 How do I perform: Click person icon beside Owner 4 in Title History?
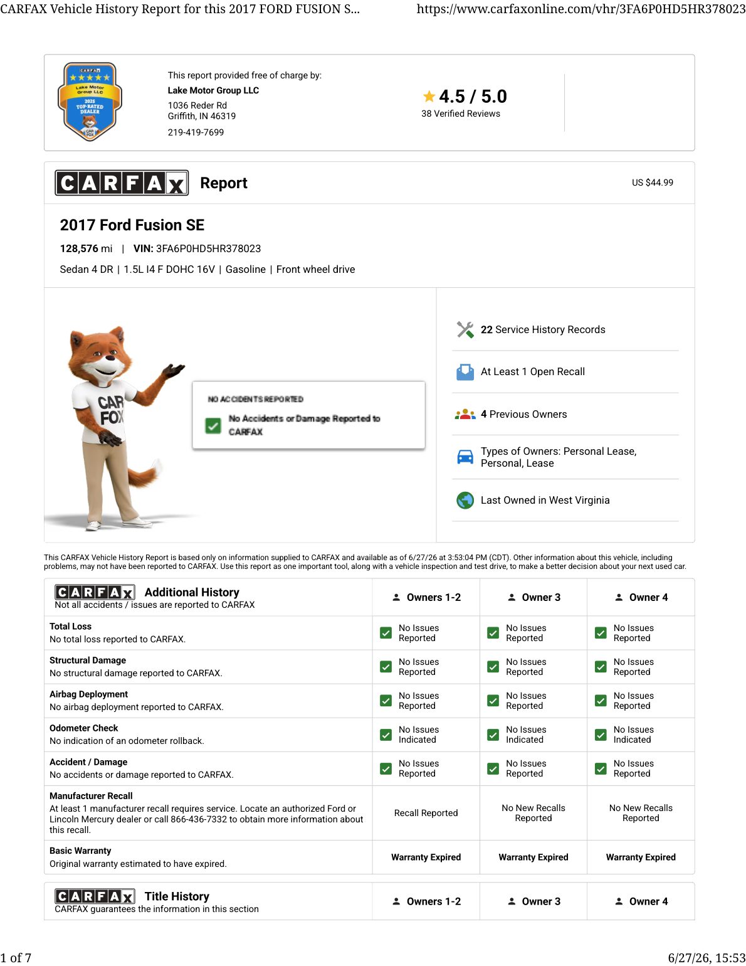[619, 901]
